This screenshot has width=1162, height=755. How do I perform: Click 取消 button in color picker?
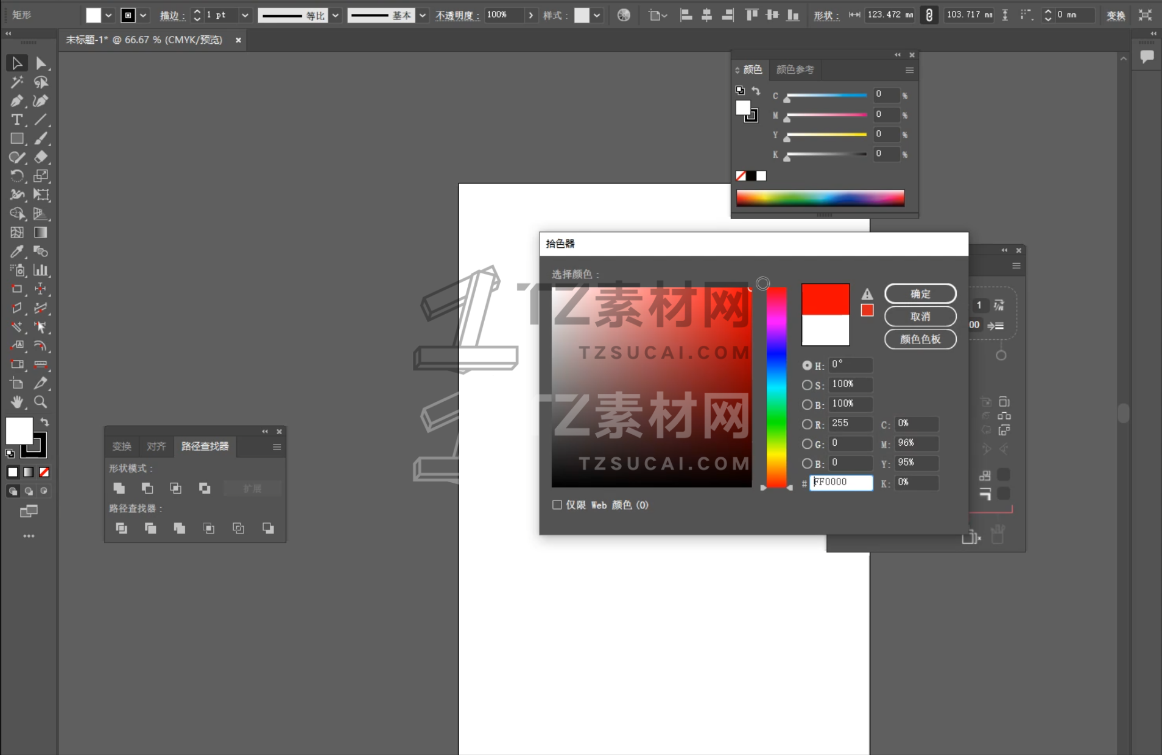pos(920,317)
